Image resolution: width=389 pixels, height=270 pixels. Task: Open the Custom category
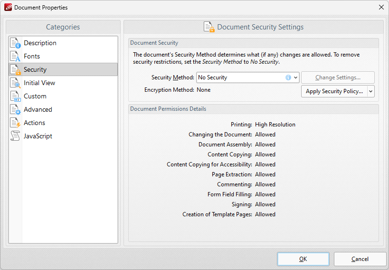(63, 96)
